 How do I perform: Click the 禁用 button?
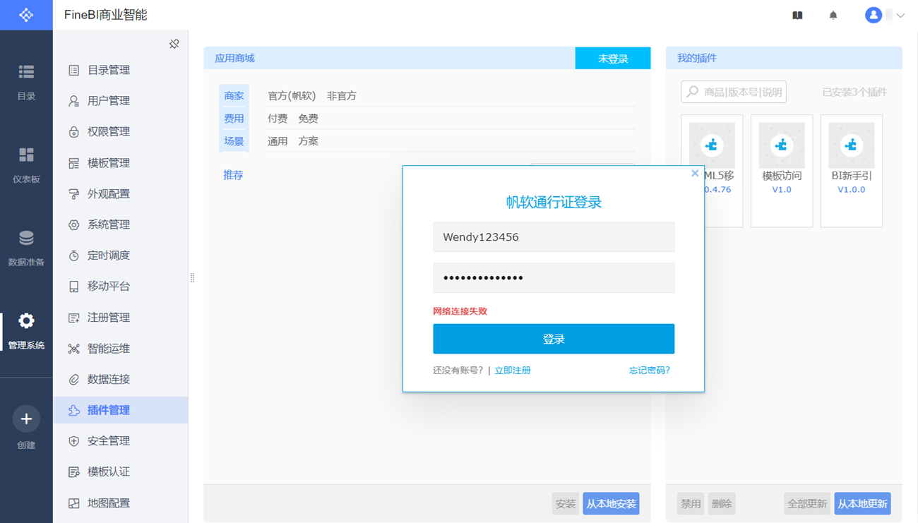click(691, 504)
